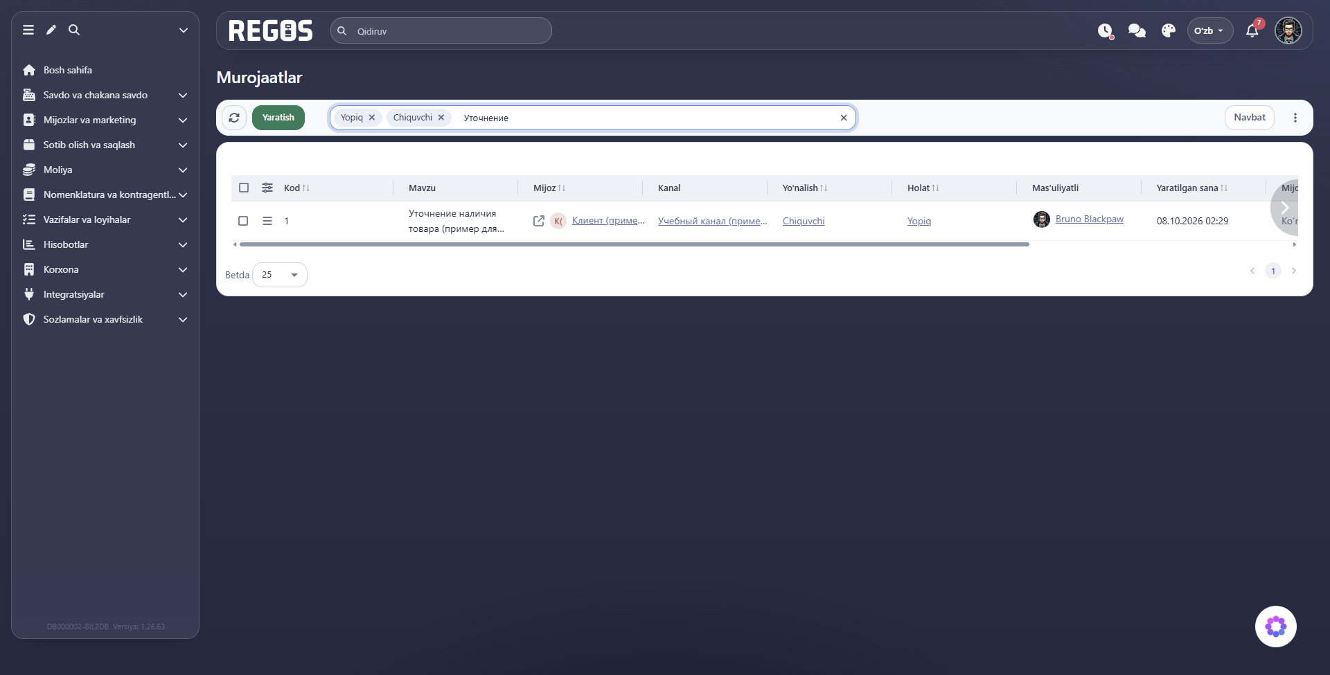The height and width of the screenshot is (675, 1330).
Task: Open Bosh sahifa menu item
Action: pyautogui.click(x=105, y=70)
